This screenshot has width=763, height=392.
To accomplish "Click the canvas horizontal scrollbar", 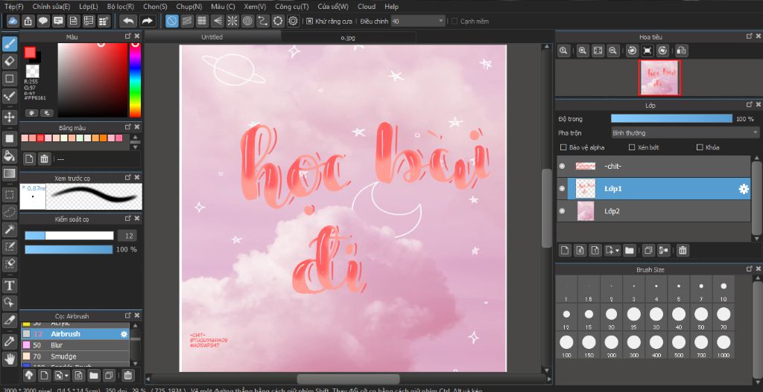I will pos(348,379).
